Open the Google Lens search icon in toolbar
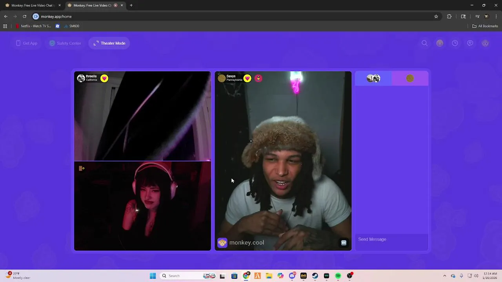 pyautogui.click(x=463, y=16)
